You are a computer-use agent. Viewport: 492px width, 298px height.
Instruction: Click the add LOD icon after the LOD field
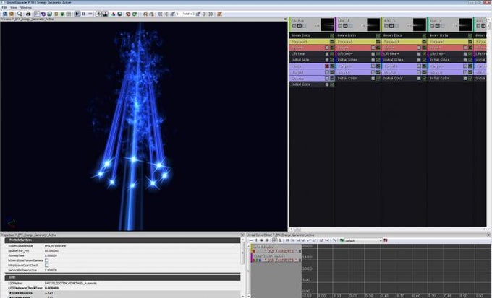tap(198, 14)
